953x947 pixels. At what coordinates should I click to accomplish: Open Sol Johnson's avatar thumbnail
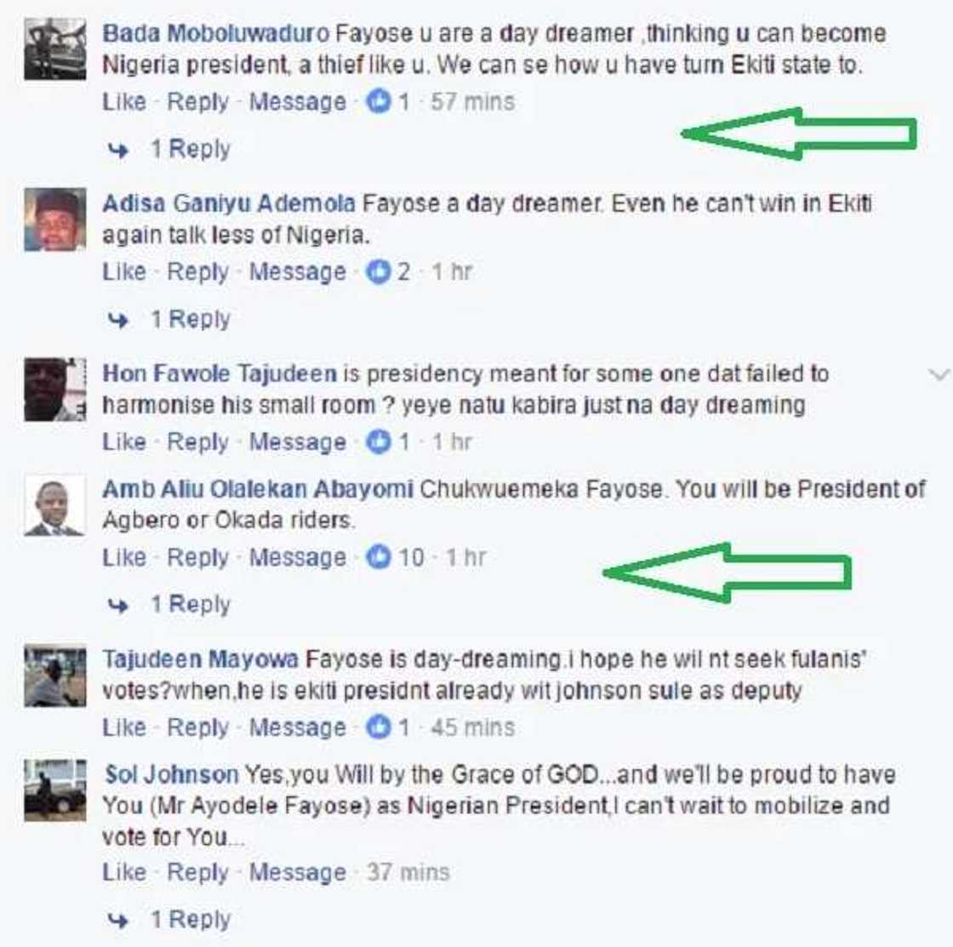pos(54,790)
